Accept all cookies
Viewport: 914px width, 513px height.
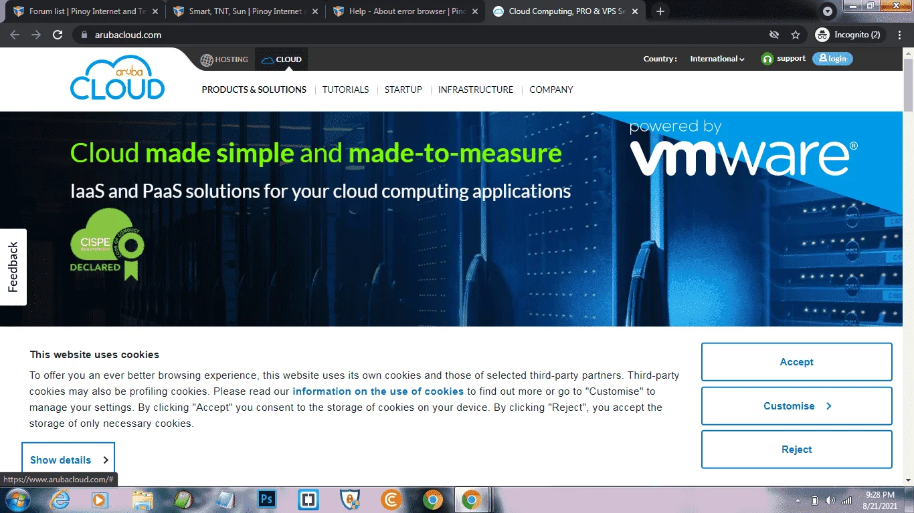tap(797, 362)
